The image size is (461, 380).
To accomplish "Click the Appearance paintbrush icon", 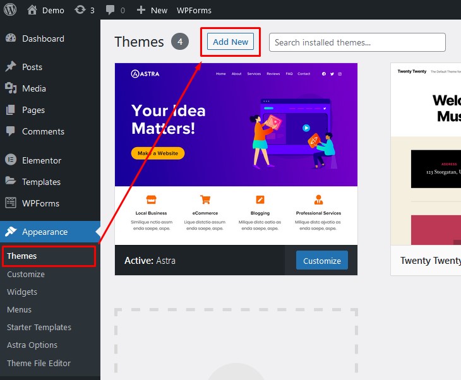I will 11,232.
